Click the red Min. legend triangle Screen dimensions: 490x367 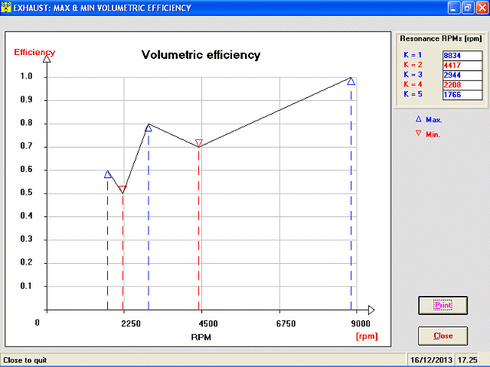(x=419, y=133)
